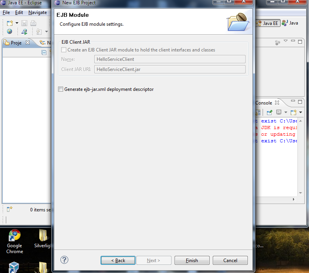Viewport: 309px width, 273px height.
Task: Click the disabled Next button
Action: (x=154, y=261)
